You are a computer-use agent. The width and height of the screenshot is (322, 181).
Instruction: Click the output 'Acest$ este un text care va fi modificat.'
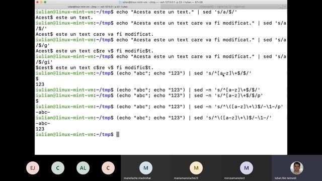pyautogui.click(x=95, y=34)
